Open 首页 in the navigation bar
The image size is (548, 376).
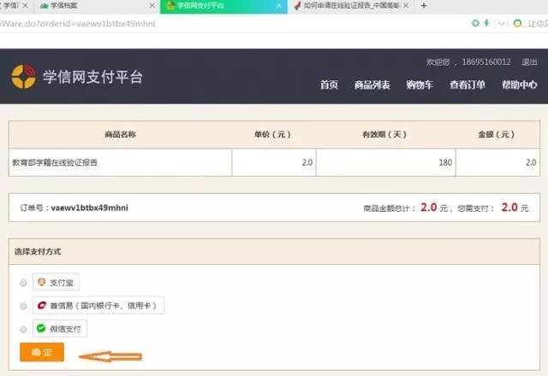[x=329, y=85]
